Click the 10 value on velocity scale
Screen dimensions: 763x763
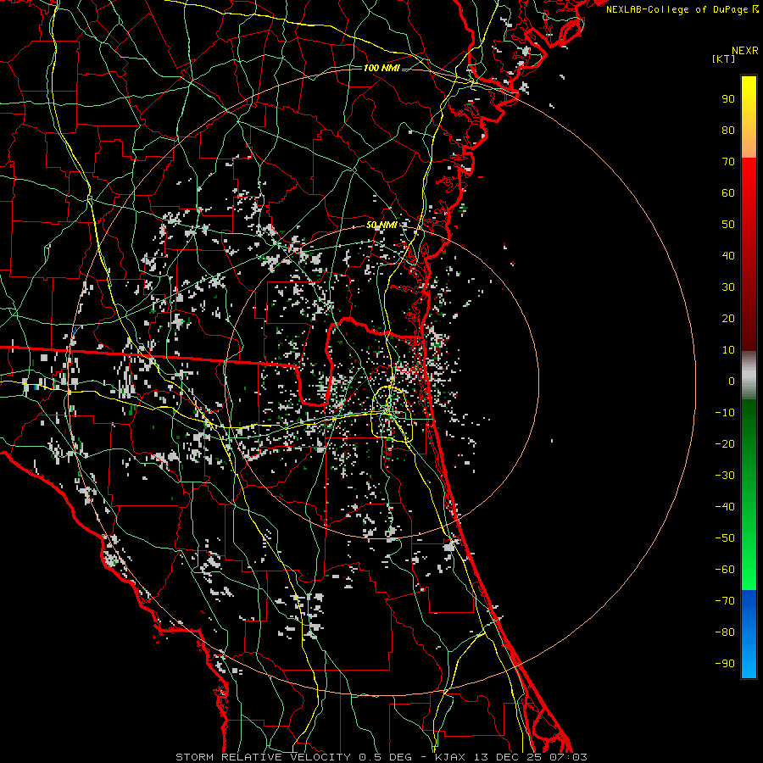(x=728, y=350)
